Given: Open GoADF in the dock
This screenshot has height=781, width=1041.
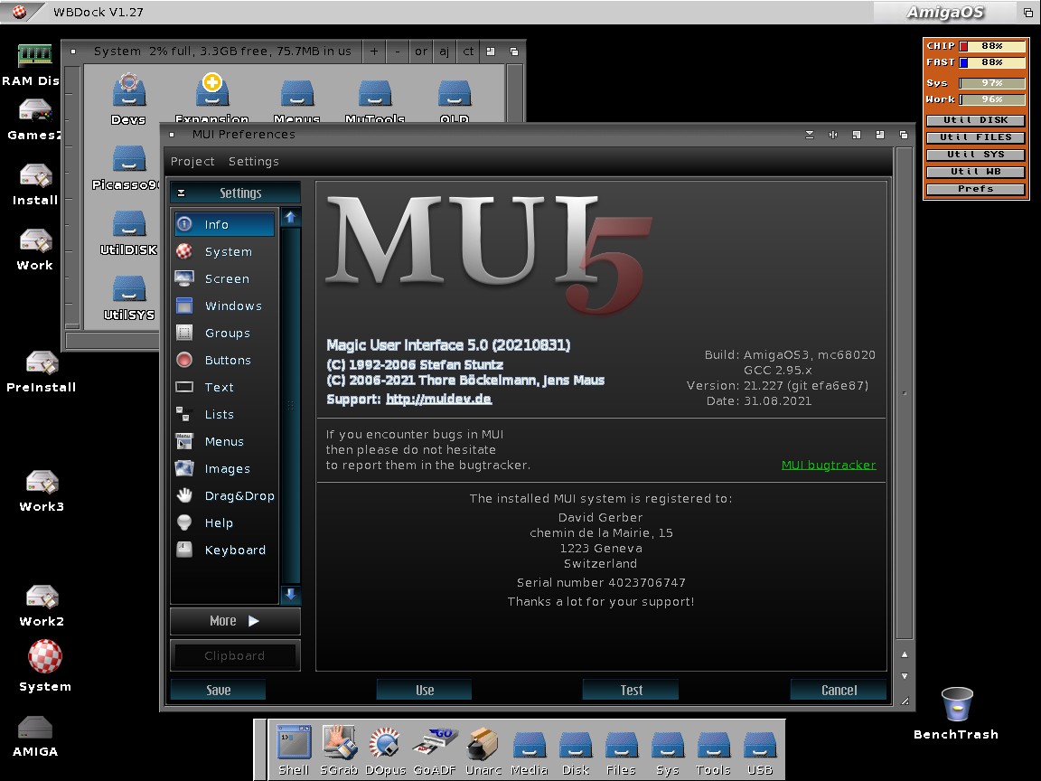Looking at the screenshot, I should 434,749.
